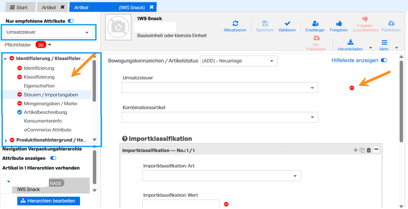The height and width of the screenshot is (209, 408).
Task: Toggle Nur empfohlene Attribute switch
Action: coord(71,21)
